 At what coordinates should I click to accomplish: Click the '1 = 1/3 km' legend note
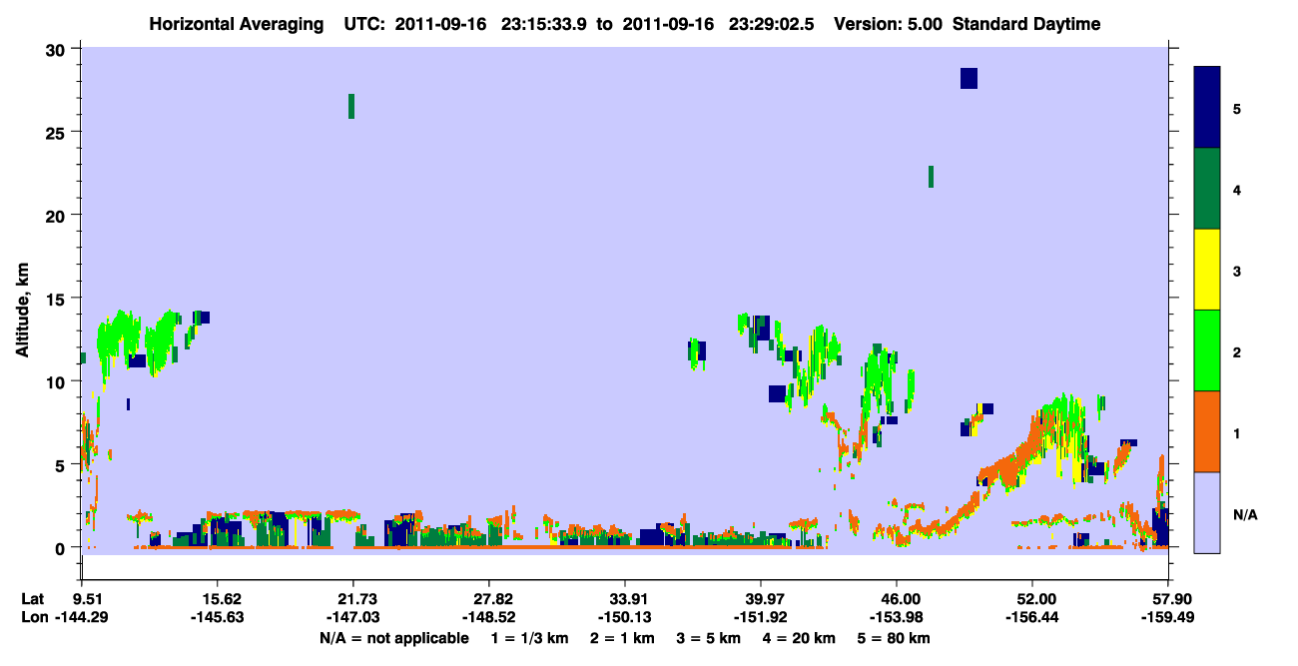click(531, 637)
